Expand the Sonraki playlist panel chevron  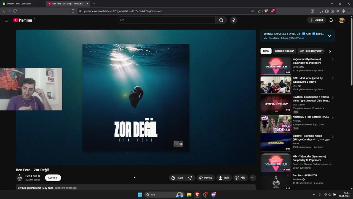pos(329,36)
